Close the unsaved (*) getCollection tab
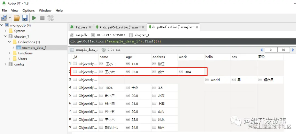The width and height of the screenshot is (296, 134). coord(143,27)
